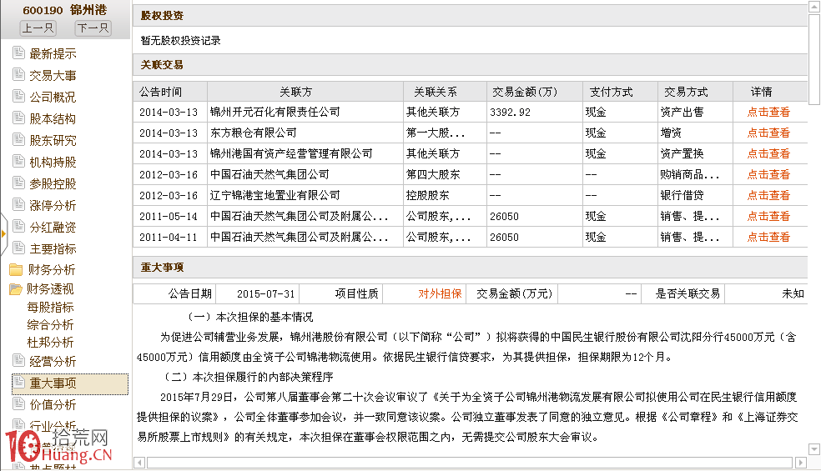Click 点击查看 for 东方粮仓有限公司 row
Screen dimensions: 821x471
(768, 133)
